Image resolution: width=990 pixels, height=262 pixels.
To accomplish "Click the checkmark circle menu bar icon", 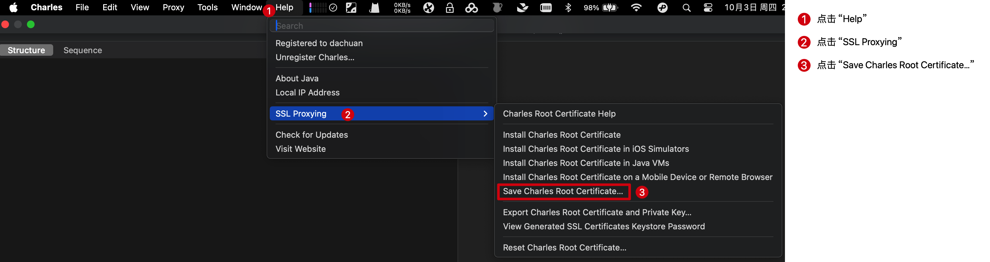I will [x=333, y=7].
